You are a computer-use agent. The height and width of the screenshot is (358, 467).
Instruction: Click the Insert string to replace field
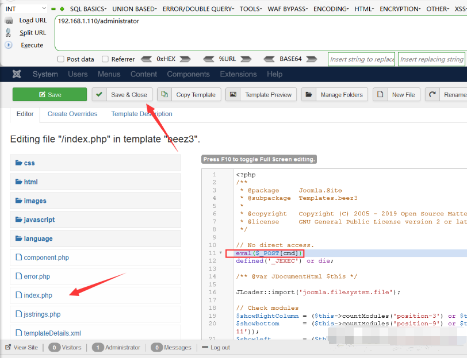[x=361, y=59]
